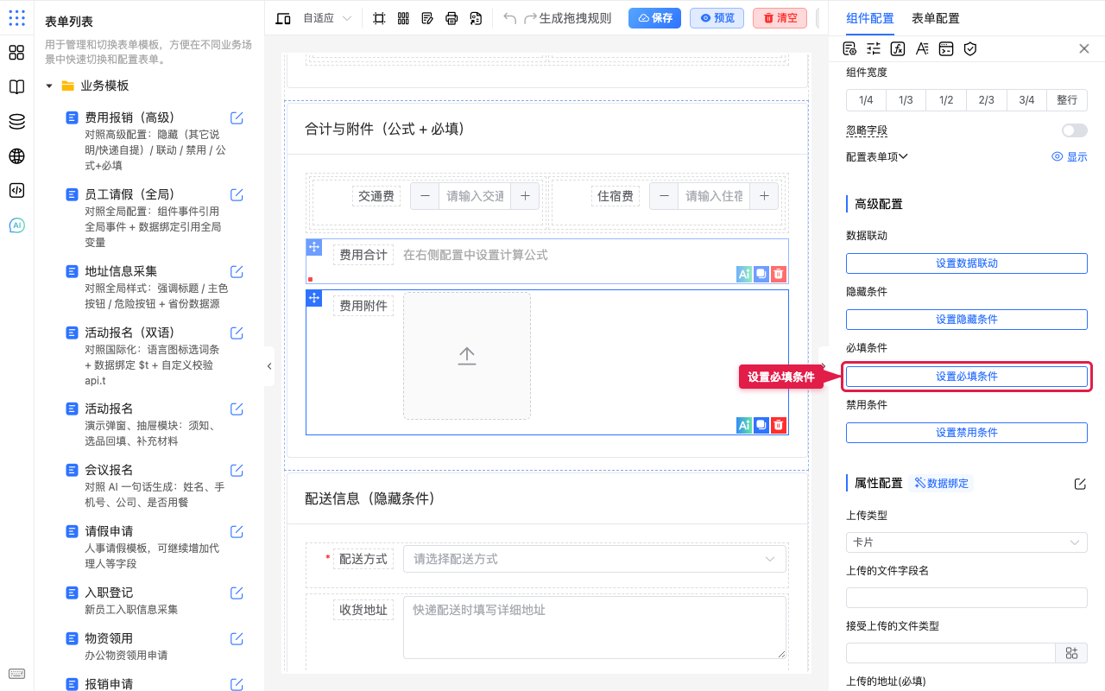Open the 会议报名 template
This screenshot has height=691, width=1105.
pos(109,470)
